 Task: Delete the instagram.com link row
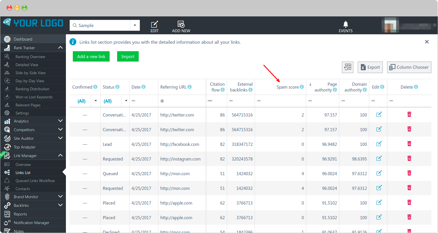pos(409,158)
